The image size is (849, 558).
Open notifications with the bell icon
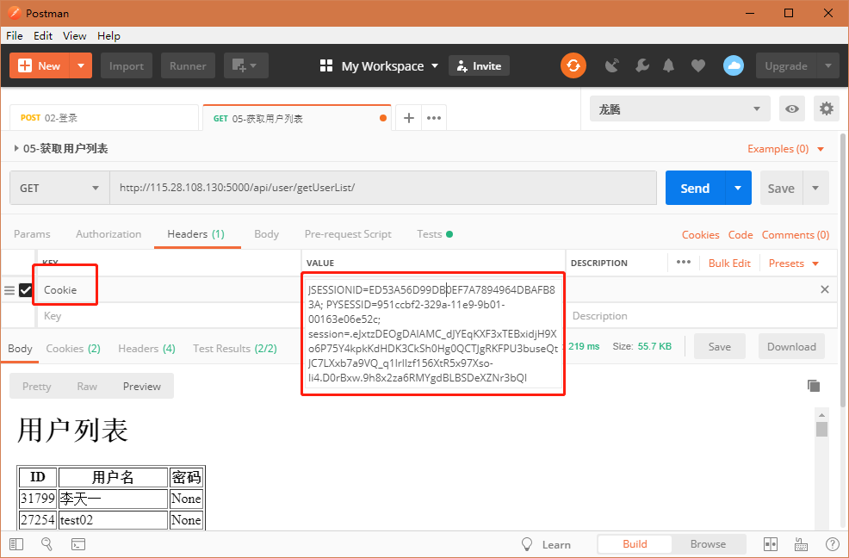pos(669,65)
